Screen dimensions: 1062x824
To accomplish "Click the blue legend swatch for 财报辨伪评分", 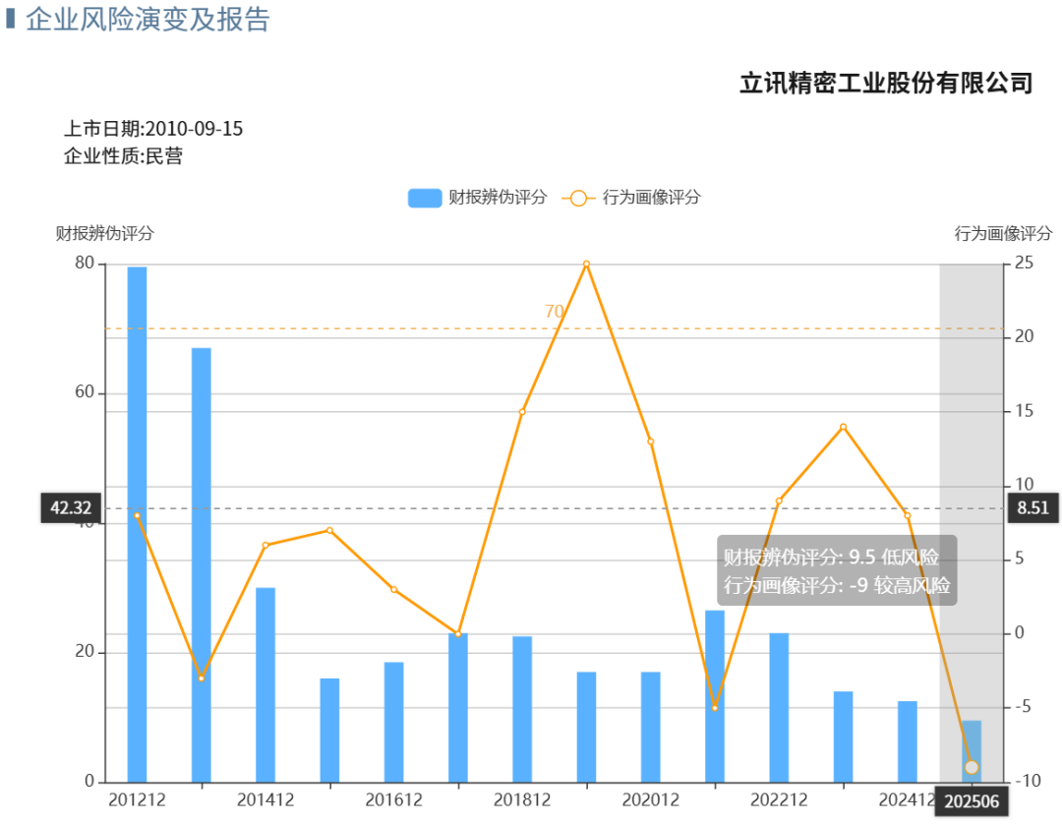I will (x=425, y=198).
